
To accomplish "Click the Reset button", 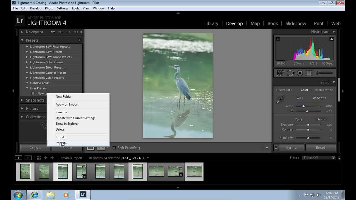I will point(320,148).
